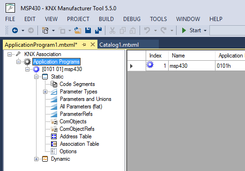The width and height of the screenshot is (245, 171).
Task: Sort by the Name column header
Action: 192,56
